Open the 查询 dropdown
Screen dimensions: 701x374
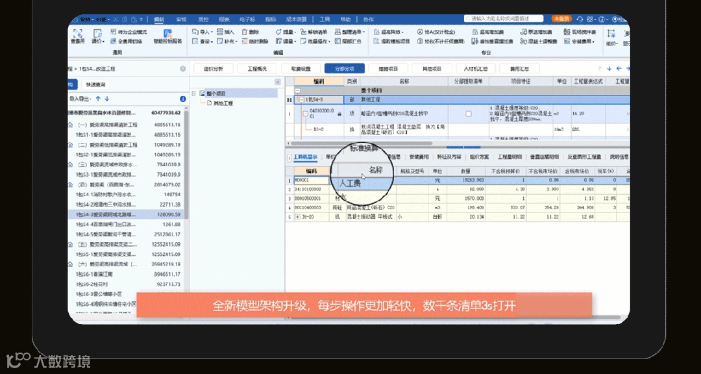(203, 41)
